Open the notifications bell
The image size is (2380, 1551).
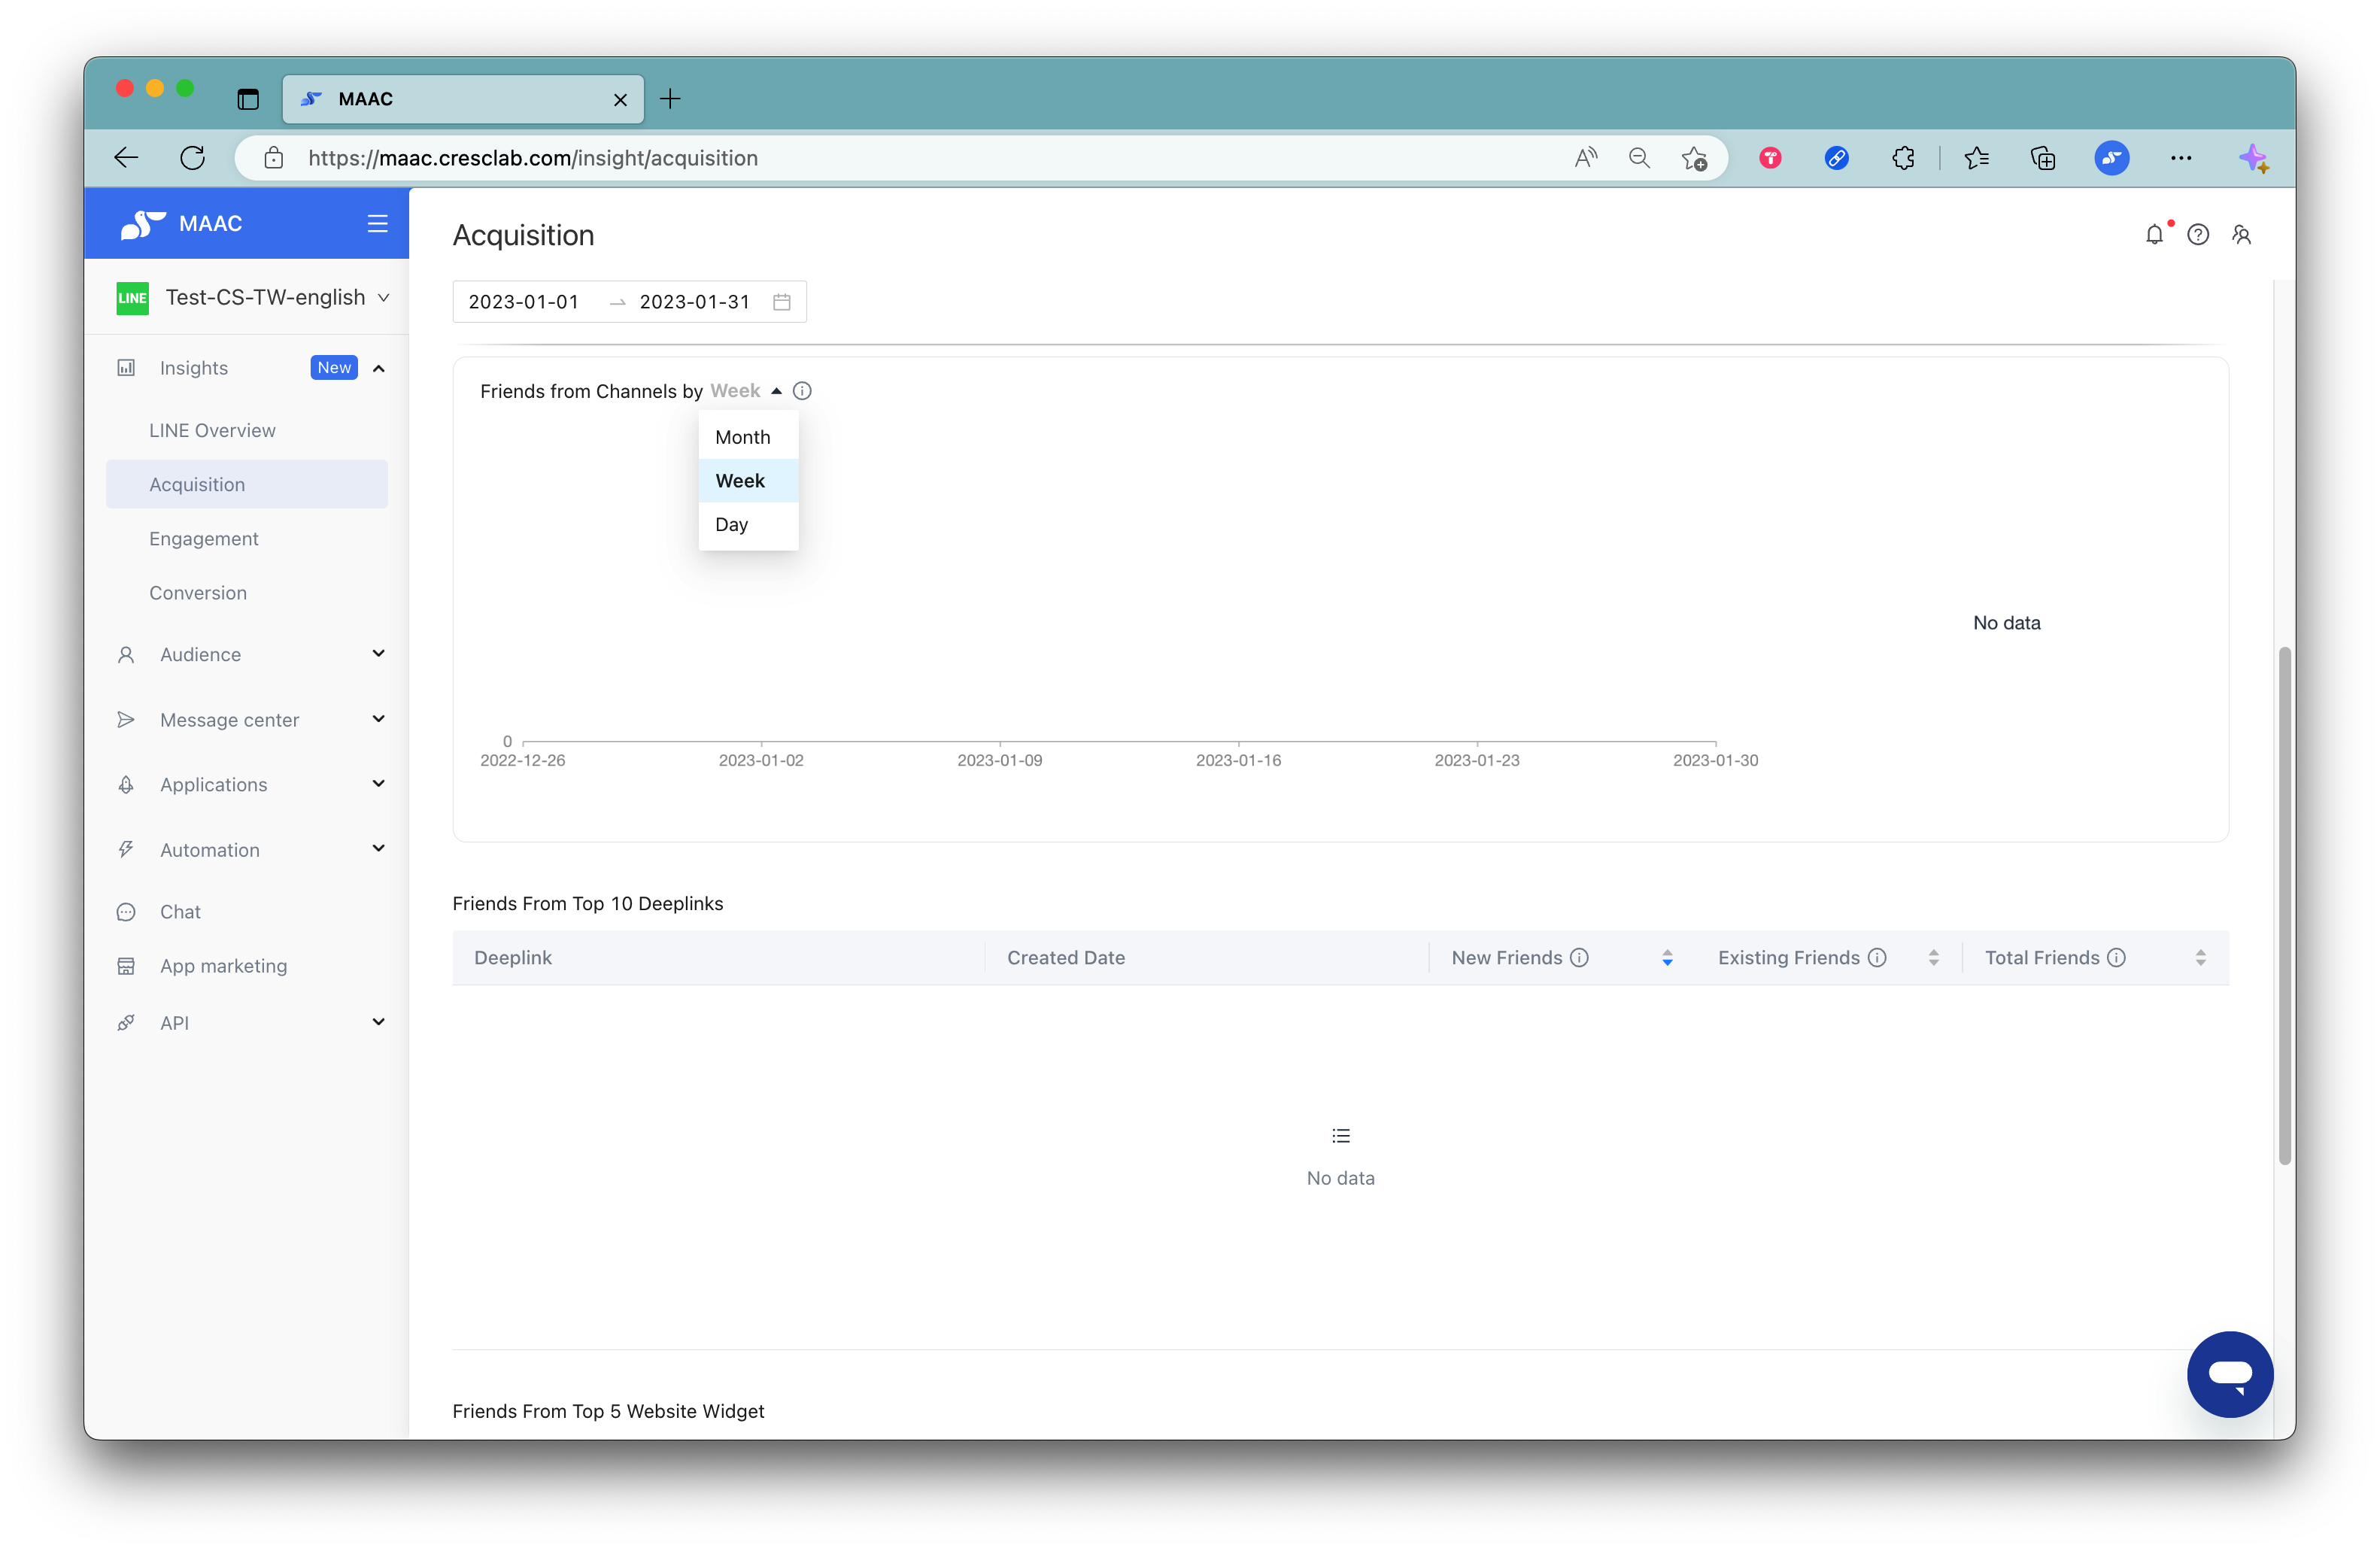pos(2155,235)
